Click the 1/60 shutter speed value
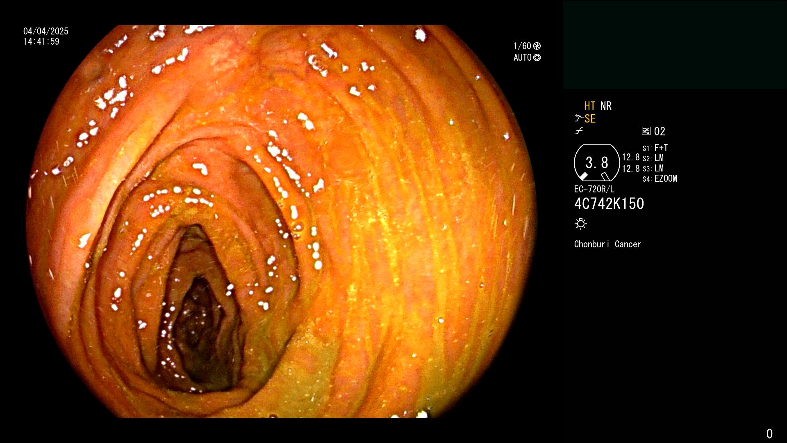The width and height of the screenshot is (787, 443). 522,46
